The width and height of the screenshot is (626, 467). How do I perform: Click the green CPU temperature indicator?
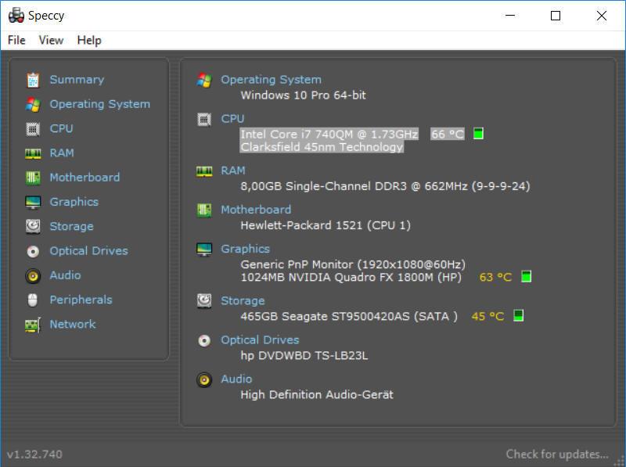(478, 134)
